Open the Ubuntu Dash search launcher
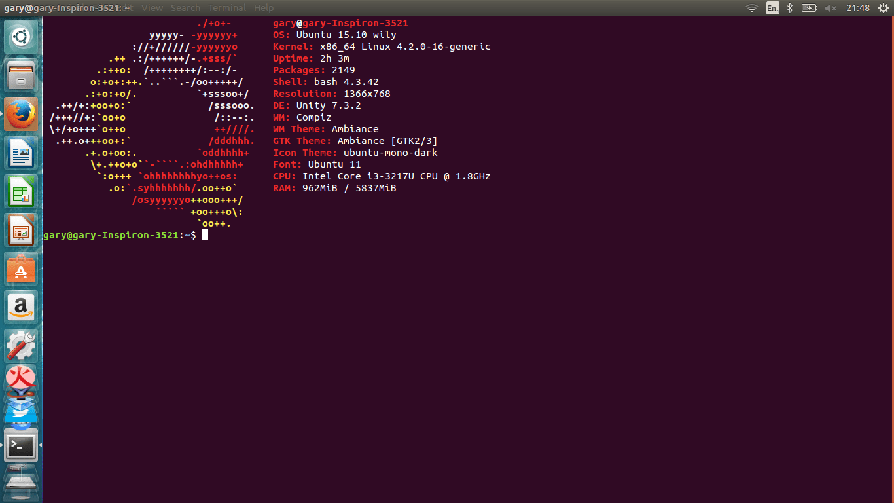The width and height of the screenshot is (894, 503). click(x=21, y=37)
